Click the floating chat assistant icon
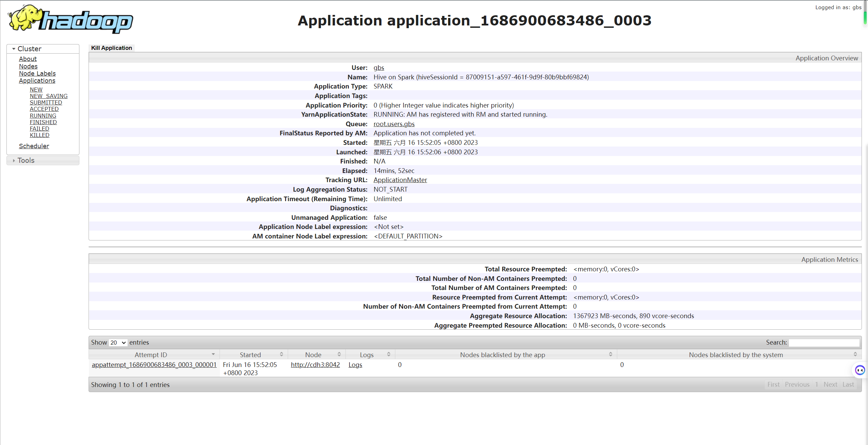868x445 pixels. coord(860,370)
